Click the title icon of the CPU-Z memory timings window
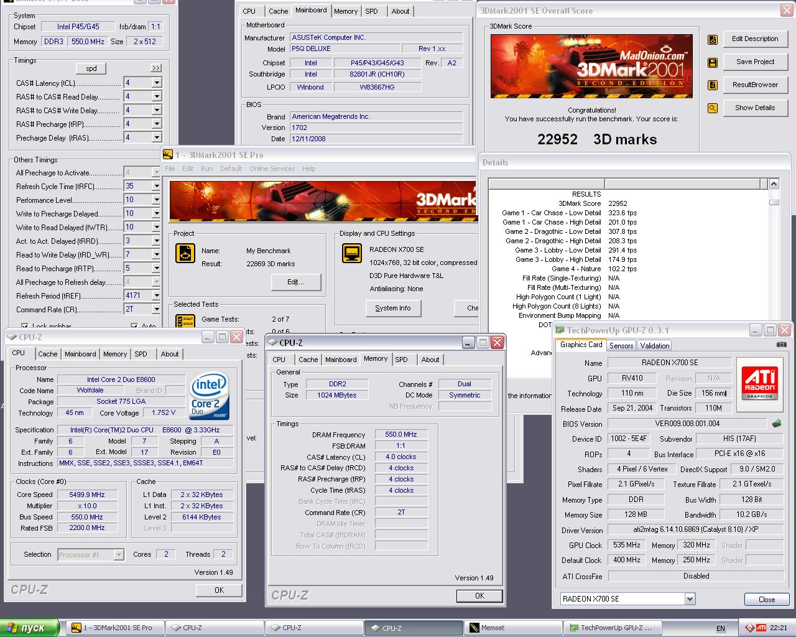Viewport: 796px width, 637px height. coord(273,343)
